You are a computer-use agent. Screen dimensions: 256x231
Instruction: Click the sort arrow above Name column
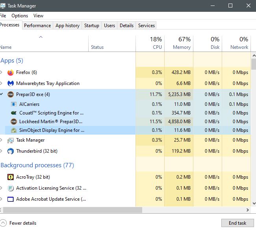point(41,37)
